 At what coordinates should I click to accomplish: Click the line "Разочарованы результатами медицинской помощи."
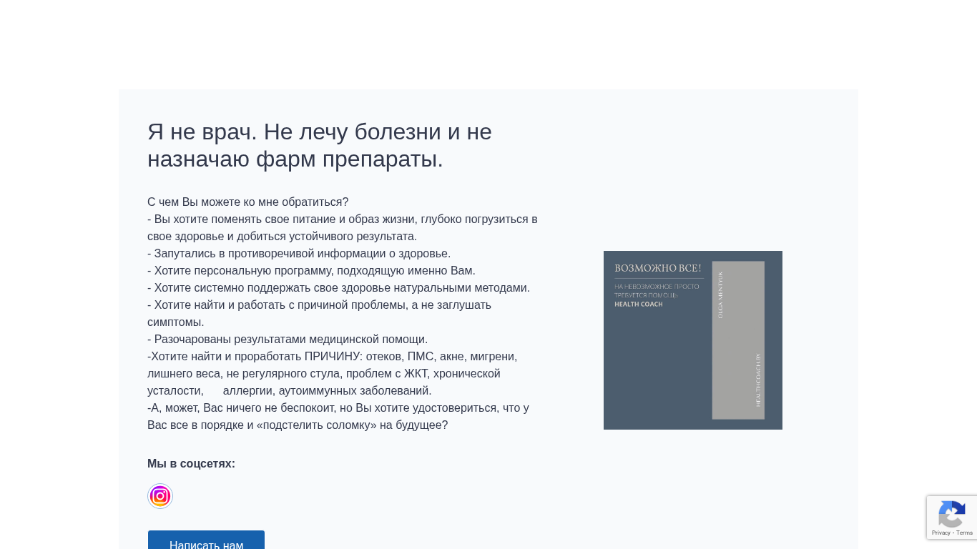click(288, 340)
